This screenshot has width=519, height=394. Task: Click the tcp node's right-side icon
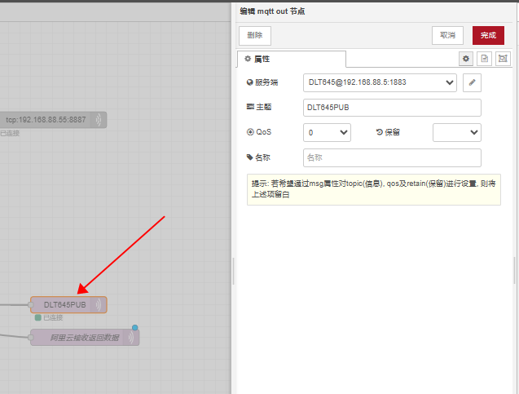(x=99, y=120)
